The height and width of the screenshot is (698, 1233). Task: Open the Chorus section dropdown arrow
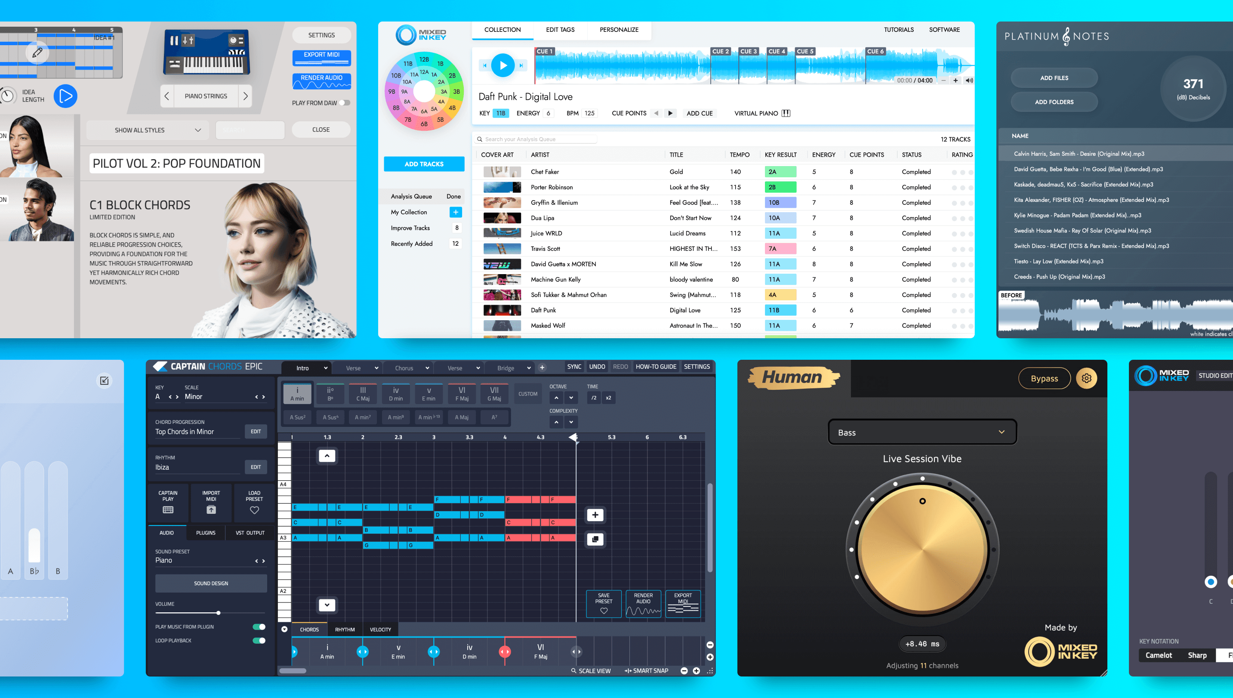coord(427,368)
